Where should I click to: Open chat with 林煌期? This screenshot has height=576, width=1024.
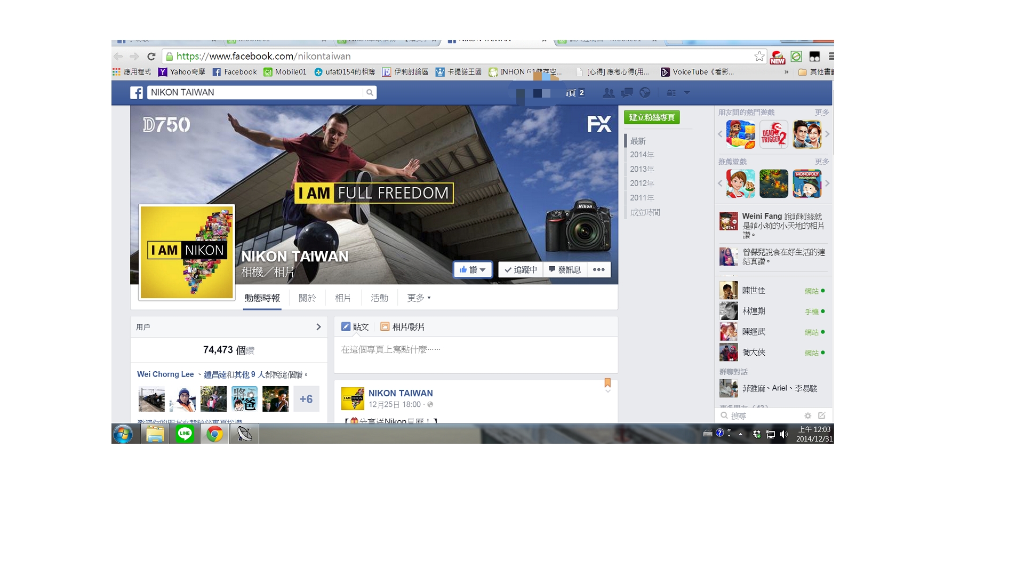tap(773, 311)
